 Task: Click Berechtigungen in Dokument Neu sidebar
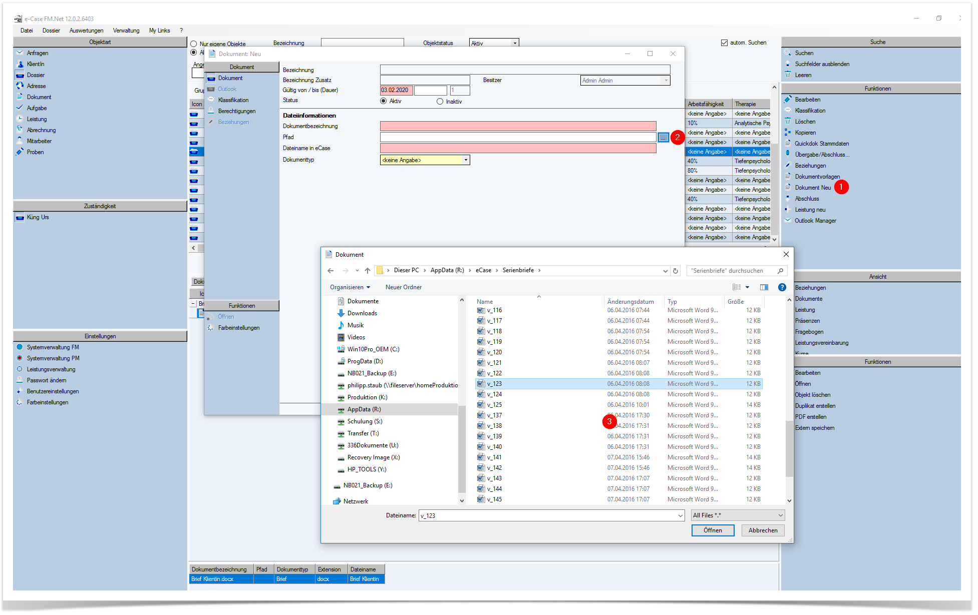237,111
